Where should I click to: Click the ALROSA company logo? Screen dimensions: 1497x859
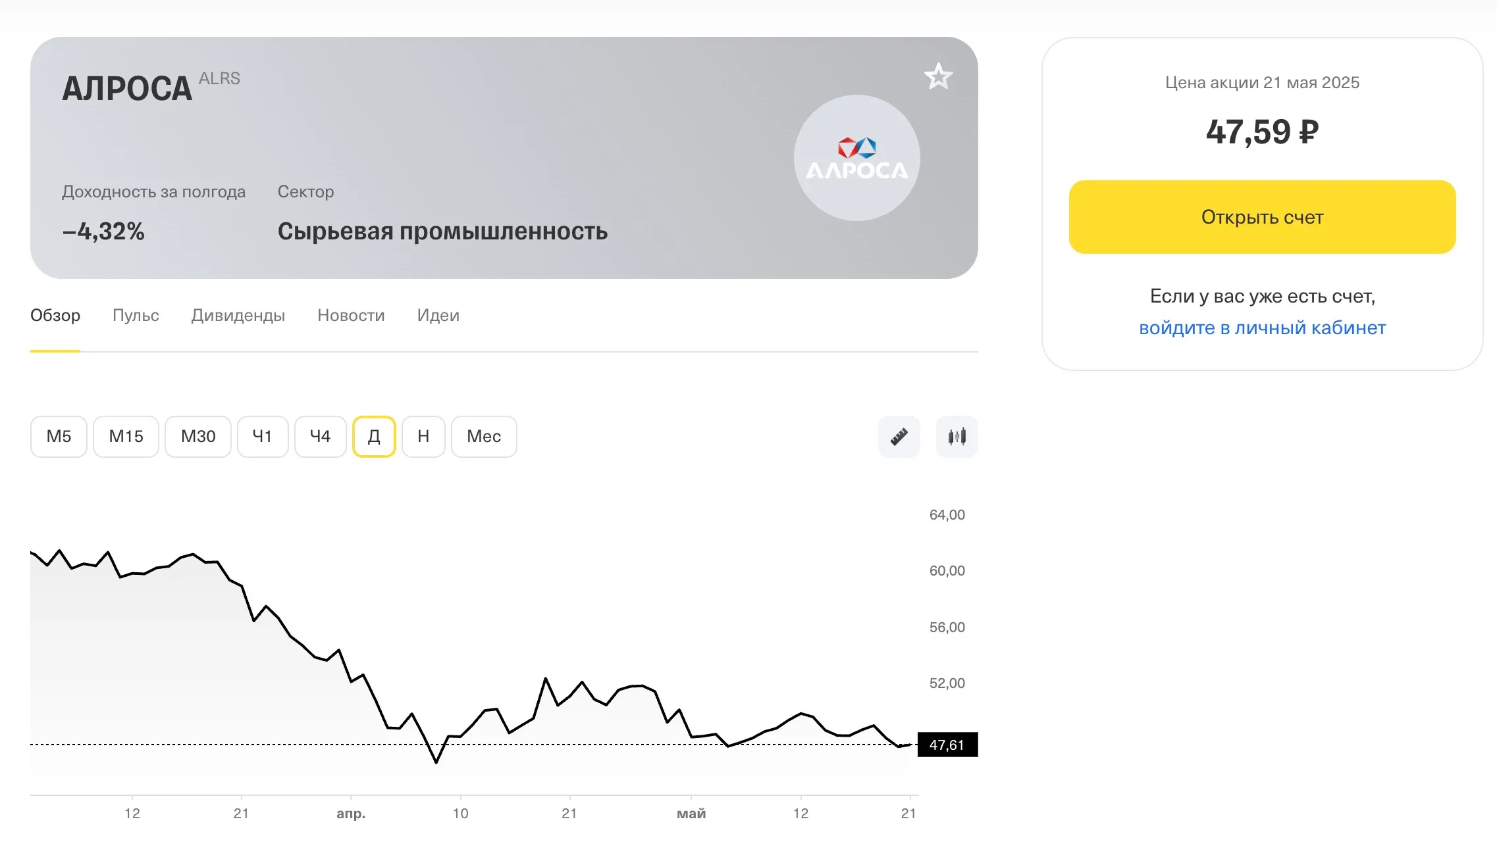[856, 158]
